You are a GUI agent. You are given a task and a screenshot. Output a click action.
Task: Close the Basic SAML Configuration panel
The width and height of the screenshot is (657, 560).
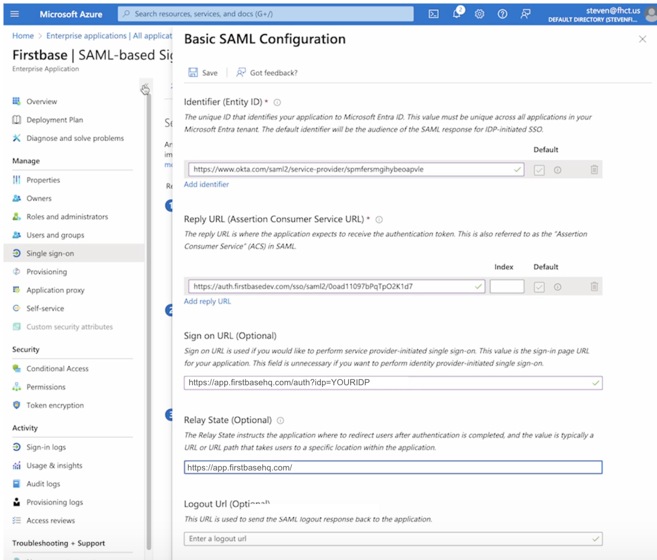click(642, 39)
